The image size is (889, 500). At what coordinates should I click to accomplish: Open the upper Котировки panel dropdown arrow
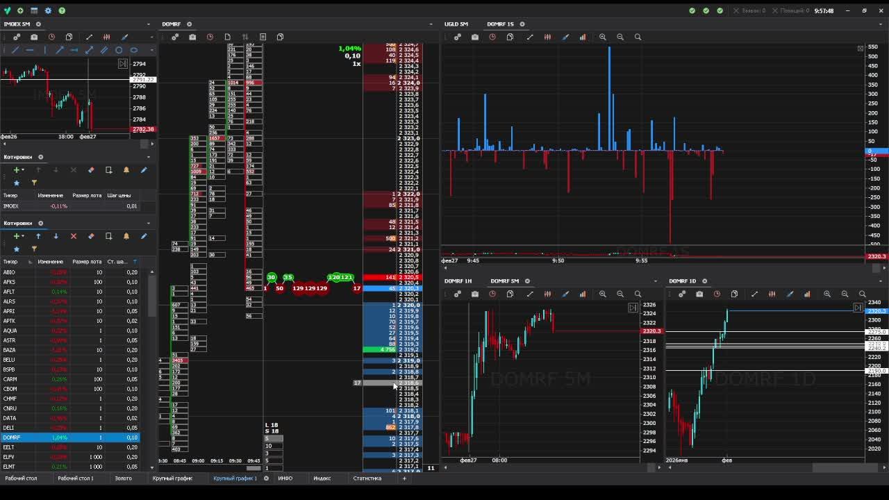pyautogui.click(x=149, y=157)
